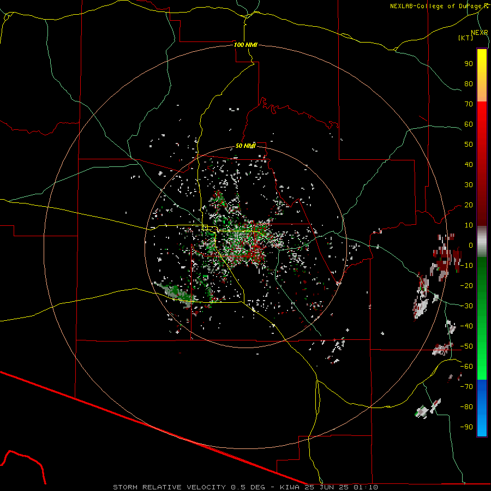
Task: Select the positive 20 knot scale value
Action: coord(469,205)
